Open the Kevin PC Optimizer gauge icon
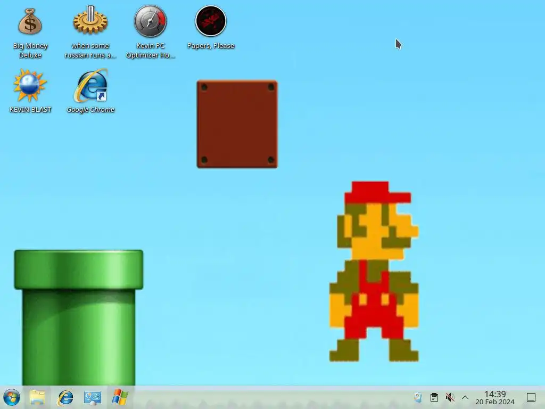545x409 pixels. [151, 21]
